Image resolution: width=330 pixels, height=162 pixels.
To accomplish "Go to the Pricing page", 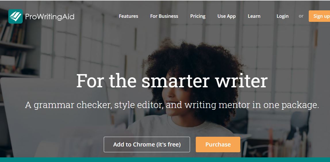I will point(198,16).
